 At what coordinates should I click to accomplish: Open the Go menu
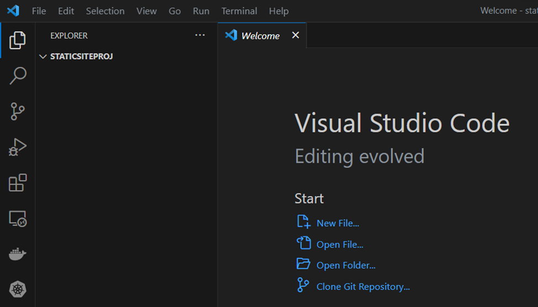(x=175, y=11)
